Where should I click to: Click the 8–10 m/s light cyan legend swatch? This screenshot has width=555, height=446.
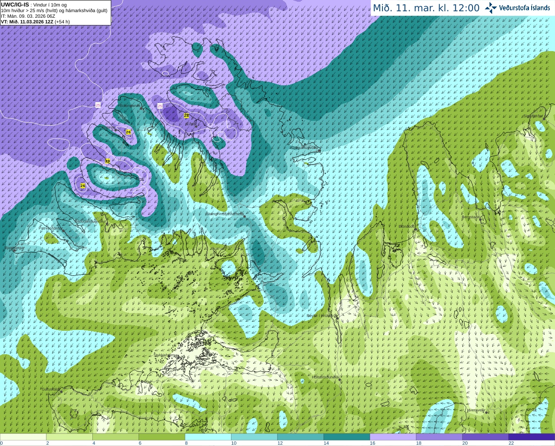[x=208, y=436]
